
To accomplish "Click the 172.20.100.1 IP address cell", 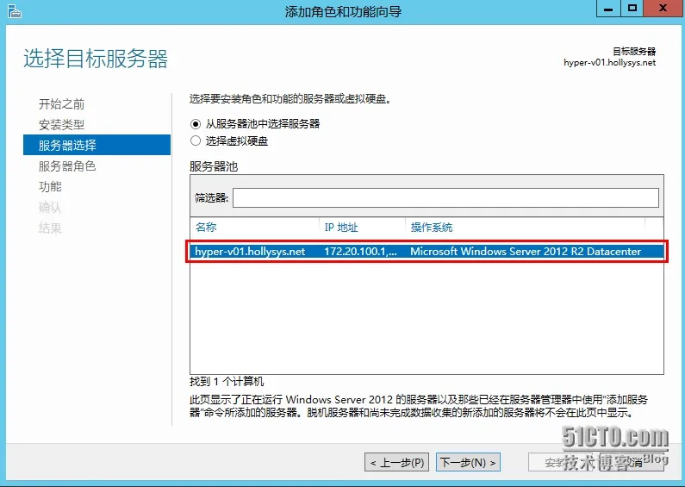I will pos(360,252).
